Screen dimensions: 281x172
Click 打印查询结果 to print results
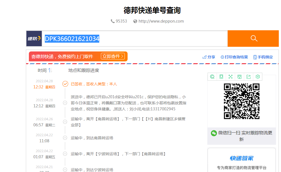tap(234, 57)
